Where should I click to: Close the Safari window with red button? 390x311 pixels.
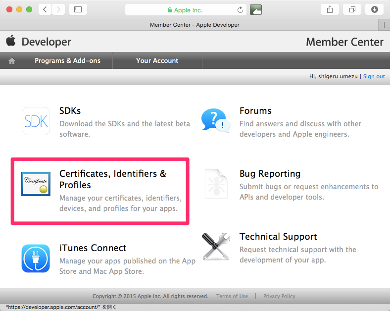pyautogui.click(x=9, y=9)
